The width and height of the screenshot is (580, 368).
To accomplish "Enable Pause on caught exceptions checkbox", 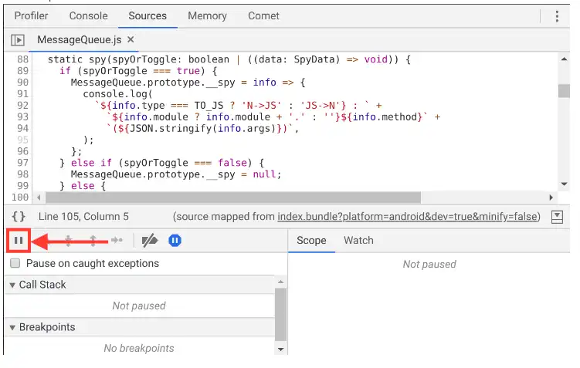I will point(15,263).
